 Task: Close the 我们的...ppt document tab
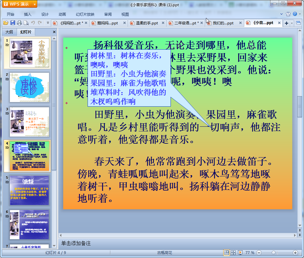240,23
